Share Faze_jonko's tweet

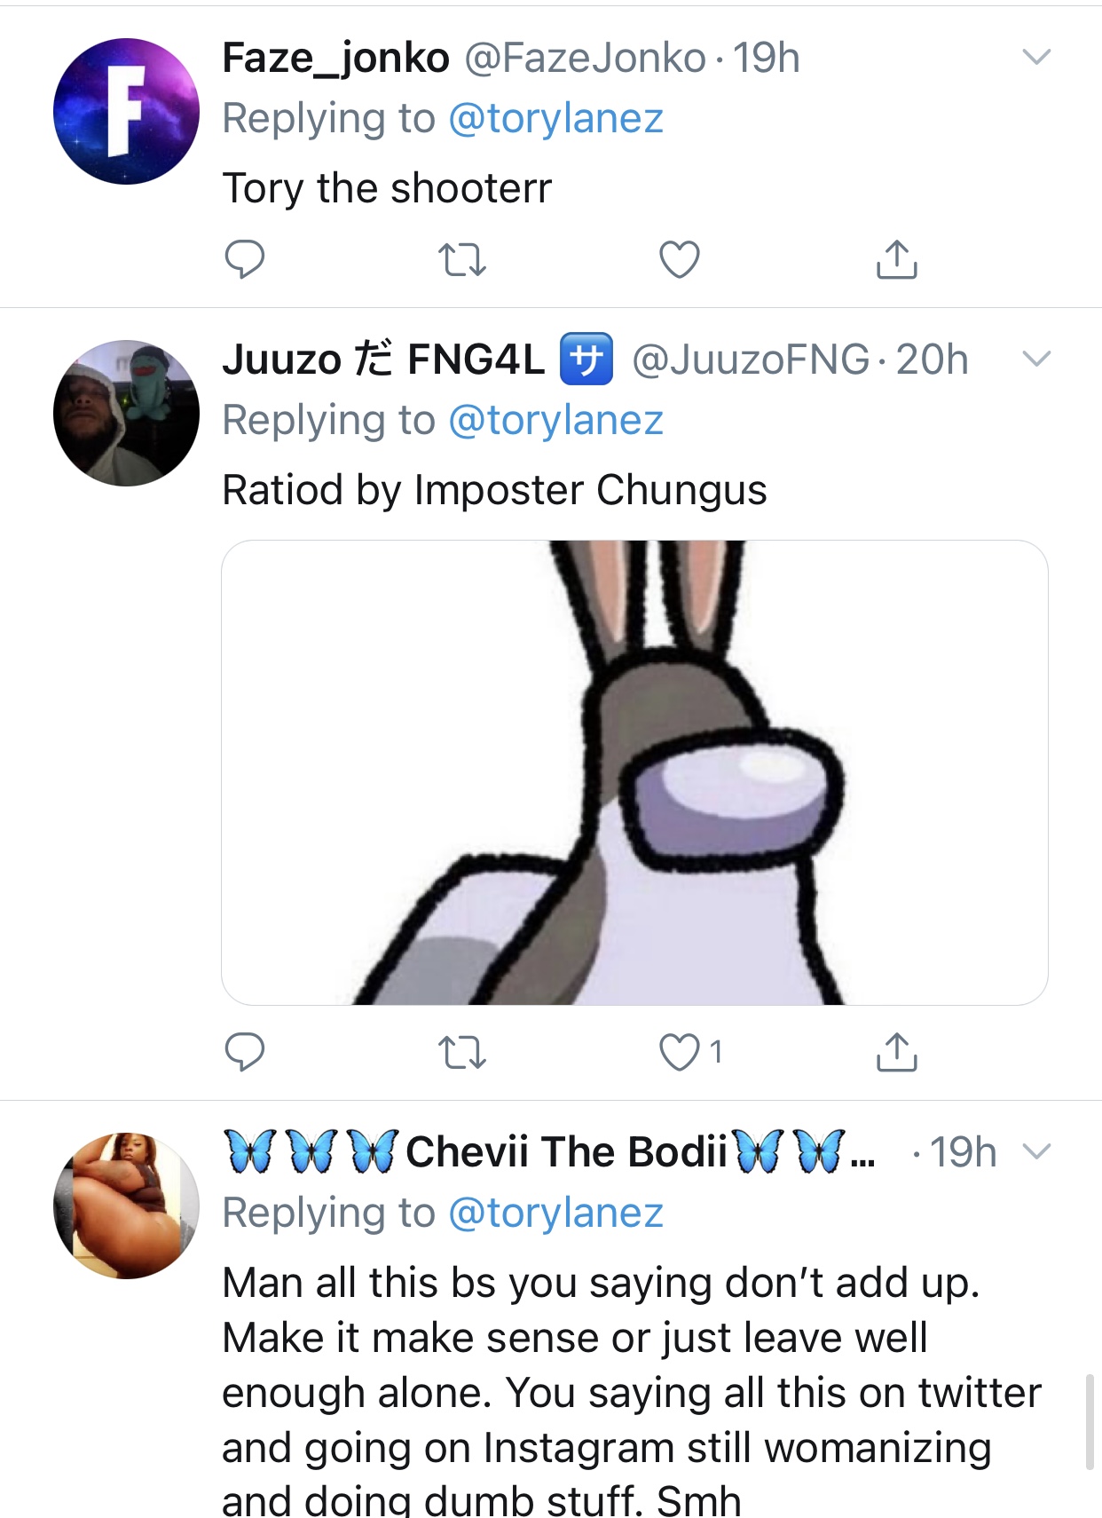(x=896, y=259)
